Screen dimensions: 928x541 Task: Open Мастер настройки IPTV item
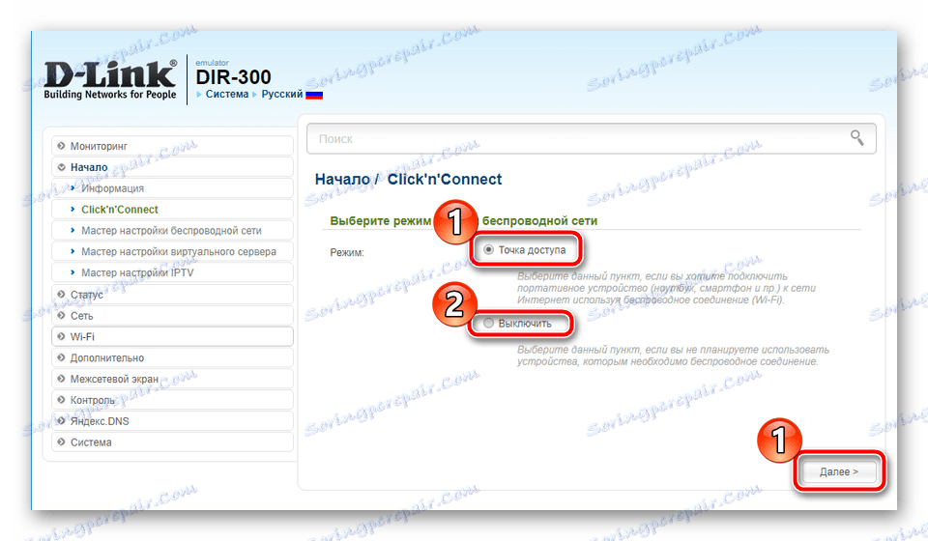[x=173, y=272]
